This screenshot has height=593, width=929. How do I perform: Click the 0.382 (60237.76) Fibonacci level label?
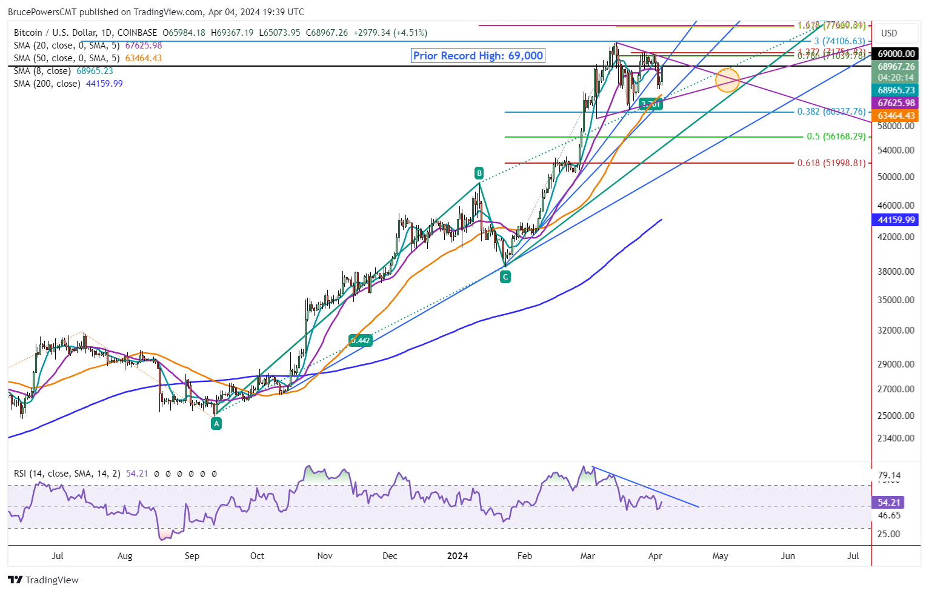coord(831,112)
